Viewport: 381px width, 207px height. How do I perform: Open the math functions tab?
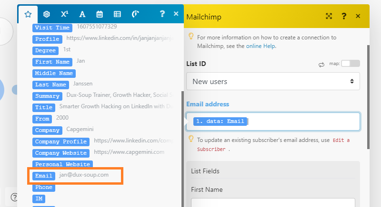click(x=64, y=14)
